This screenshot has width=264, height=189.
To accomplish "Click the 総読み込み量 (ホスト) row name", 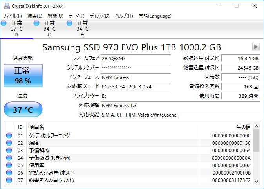I will point(52,173).
